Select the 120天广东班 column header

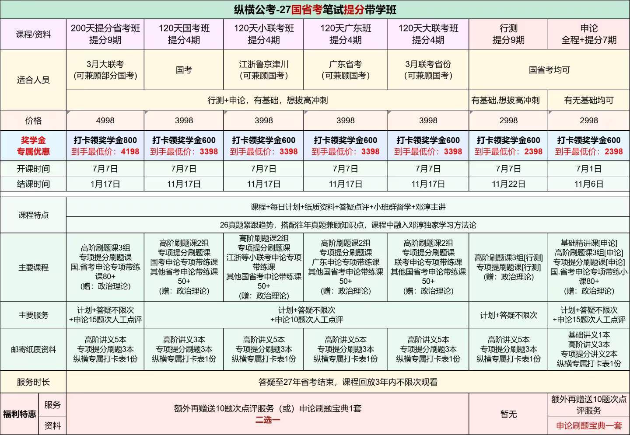pyautogui.click(x=346, y=34)
